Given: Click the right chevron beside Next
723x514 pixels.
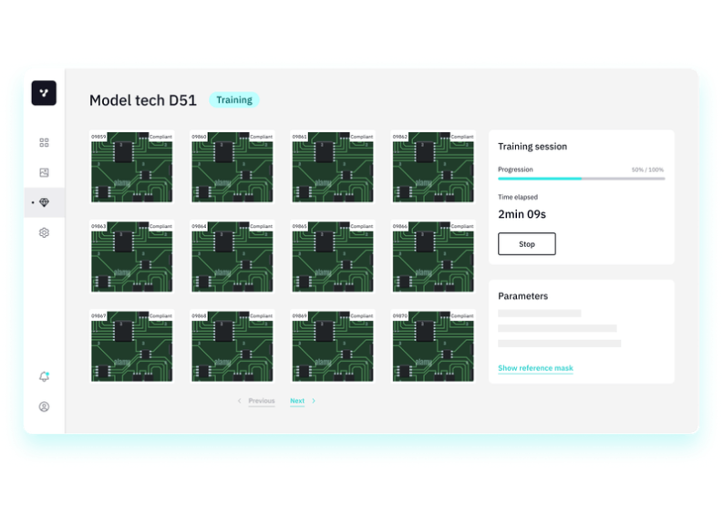Looking at the screenshot, I should pos(314,401).
